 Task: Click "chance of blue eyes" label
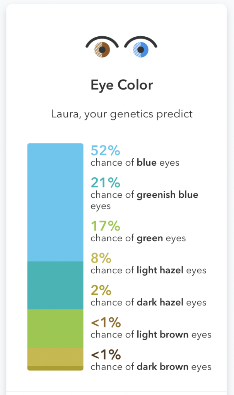135,163
